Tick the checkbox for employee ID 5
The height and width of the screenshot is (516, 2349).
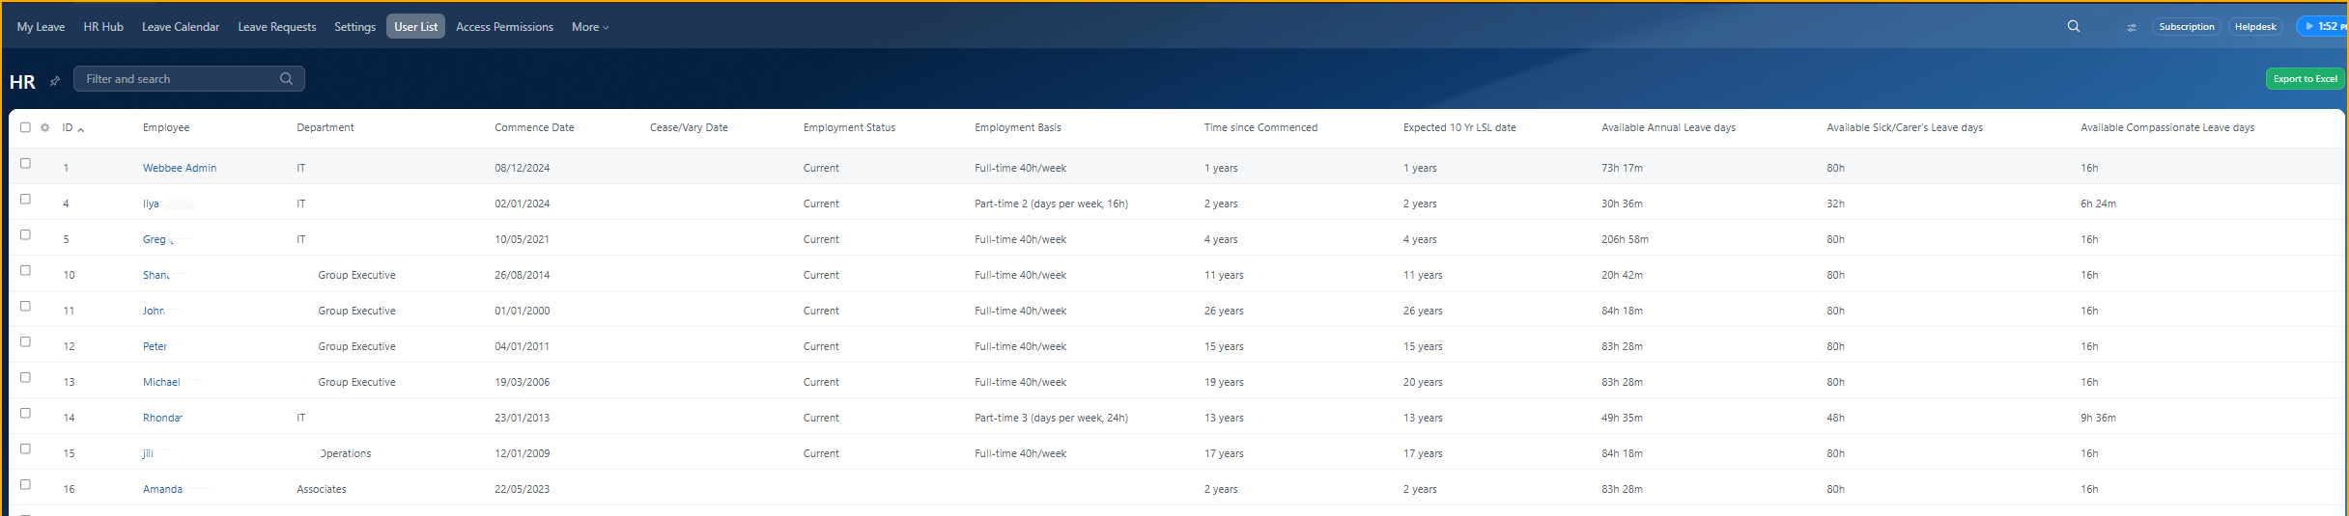(x=25, y=235)
